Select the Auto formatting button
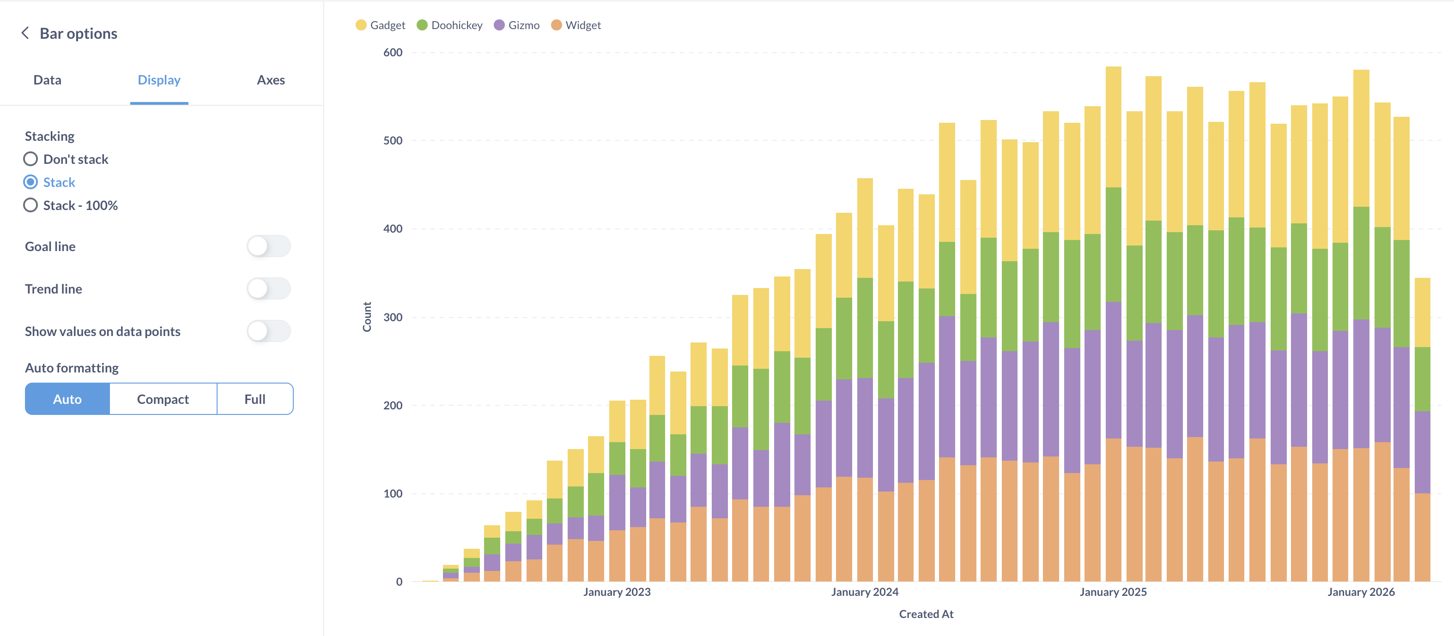 [x=67, y=399]
